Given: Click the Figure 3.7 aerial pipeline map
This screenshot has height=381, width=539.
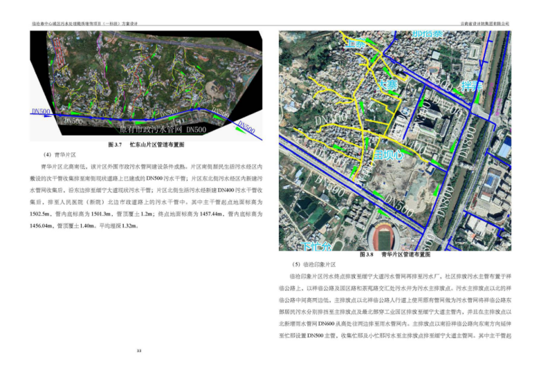Looking at the screenshot, I should [146, 86].
